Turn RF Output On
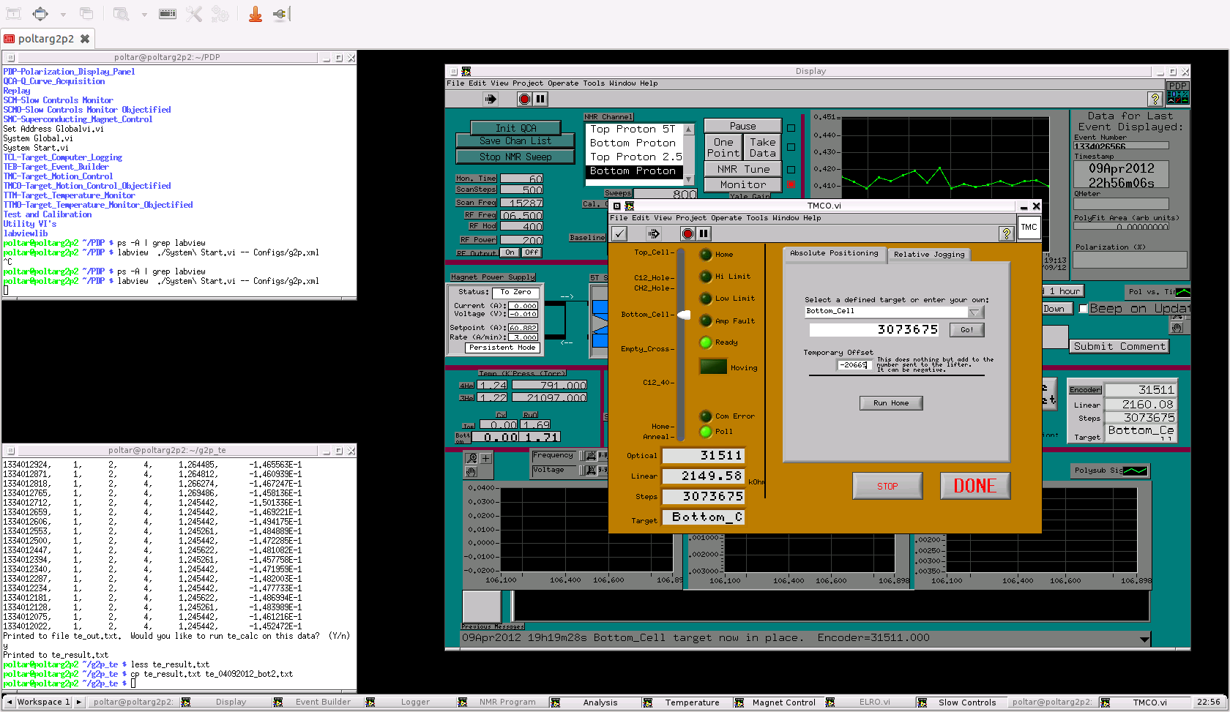Viewport: 1230px width, 712px height. pos(510,252)
